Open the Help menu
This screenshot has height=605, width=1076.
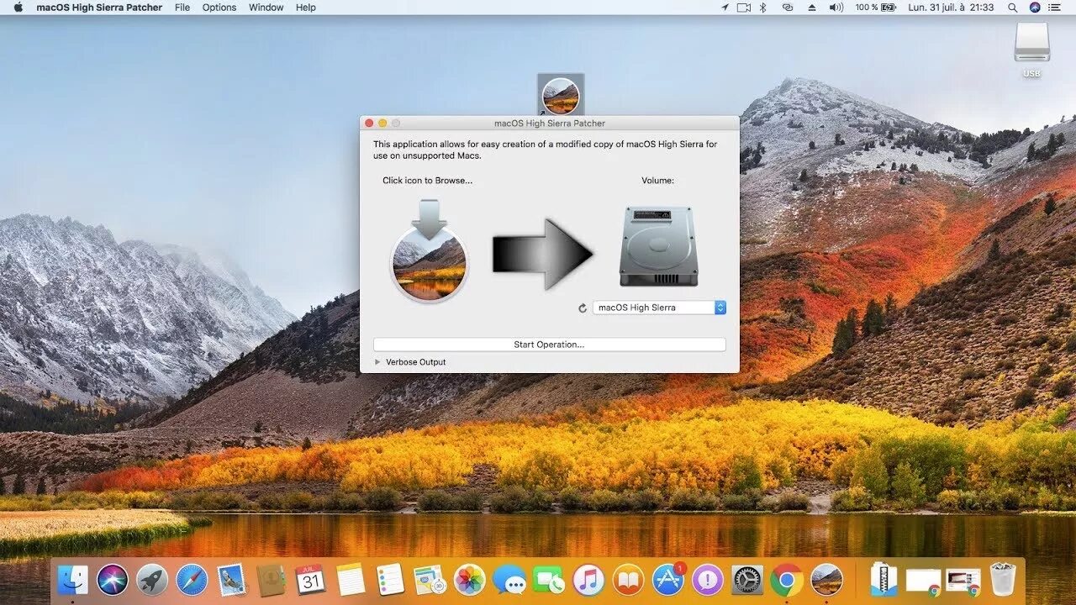pos(306,8)
